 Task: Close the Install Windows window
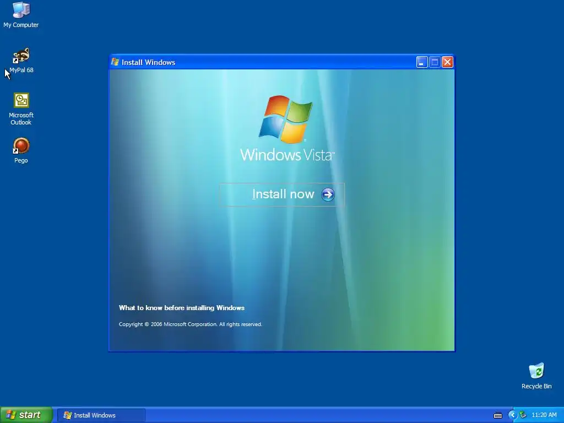tap(447, 62)
